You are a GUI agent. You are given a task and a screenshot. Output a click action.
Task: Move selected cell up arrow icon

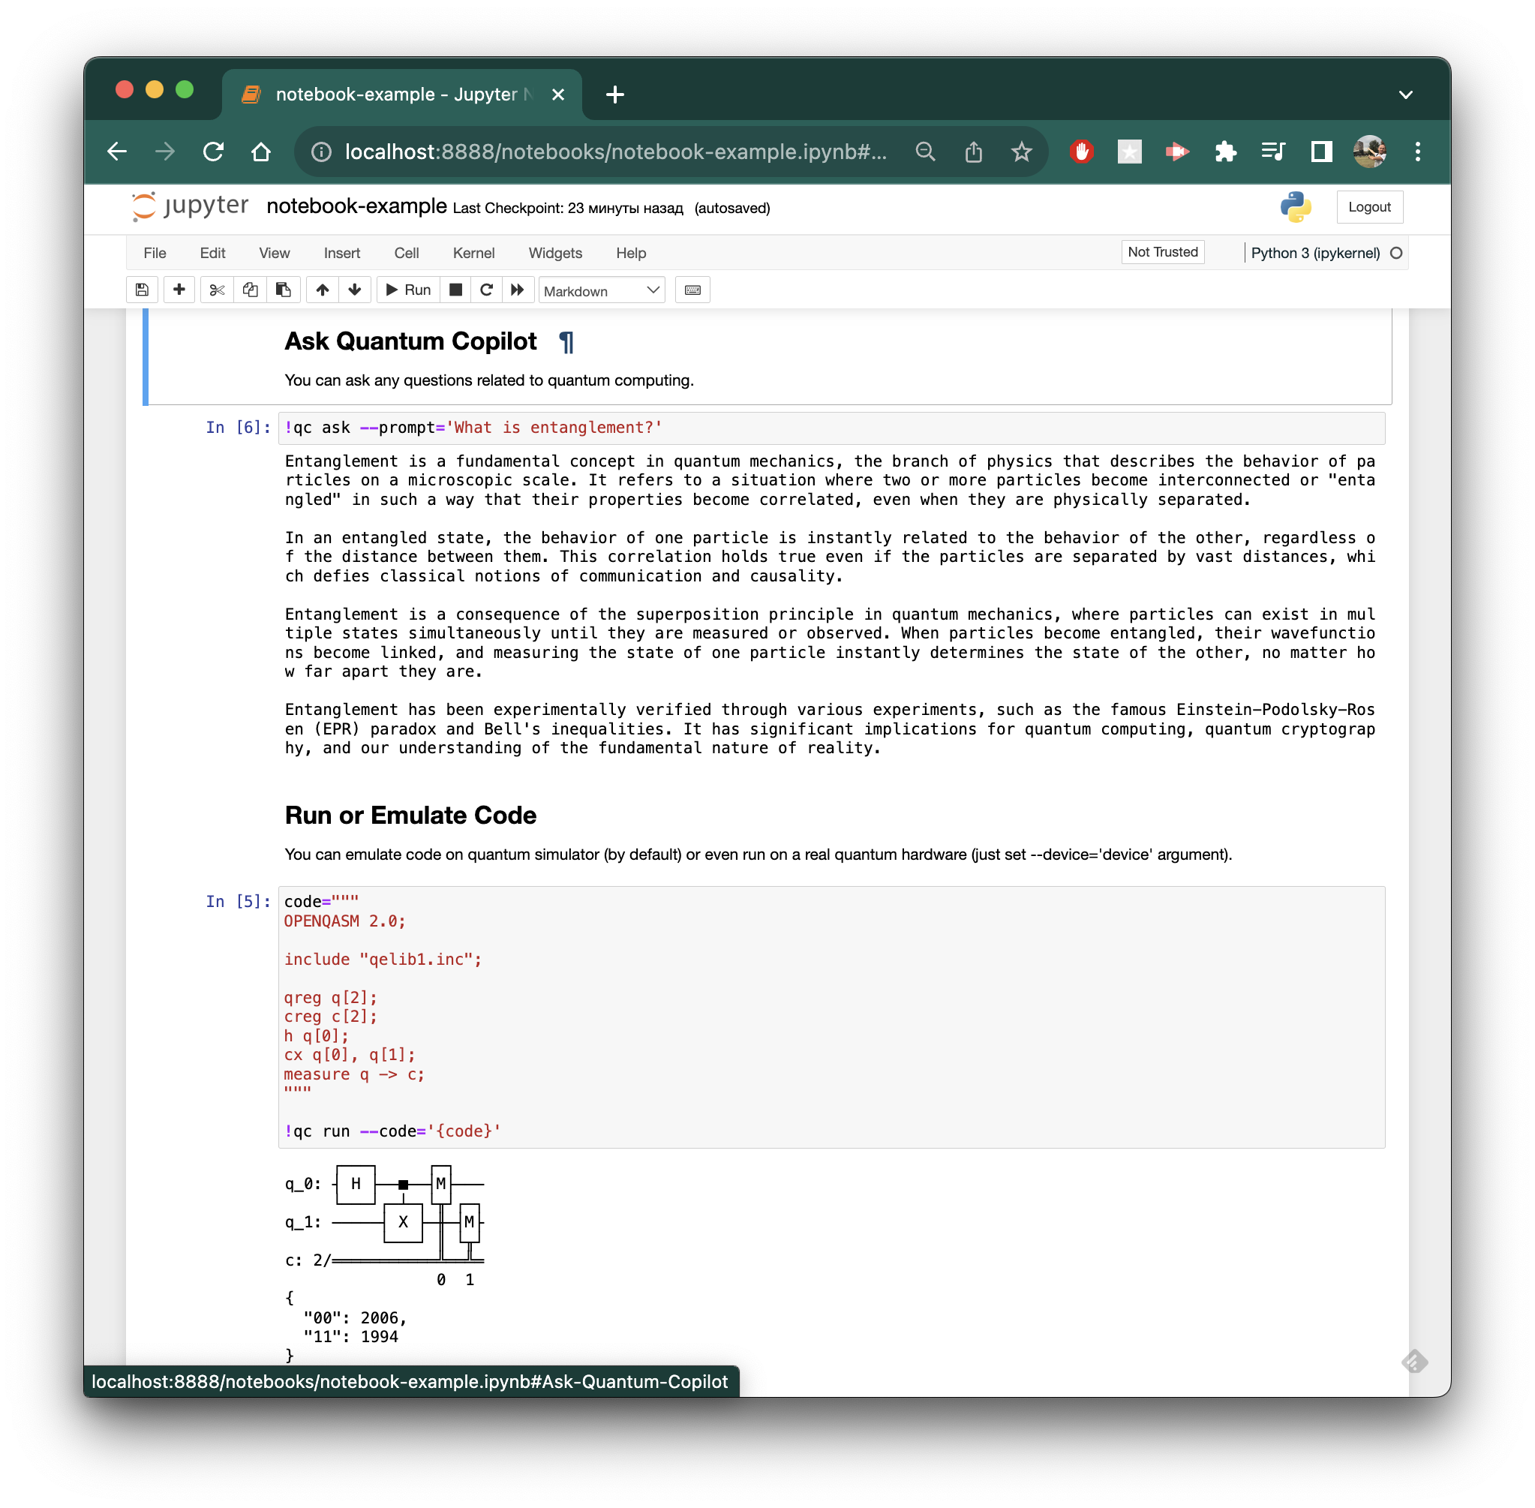[x=323, y=290]
